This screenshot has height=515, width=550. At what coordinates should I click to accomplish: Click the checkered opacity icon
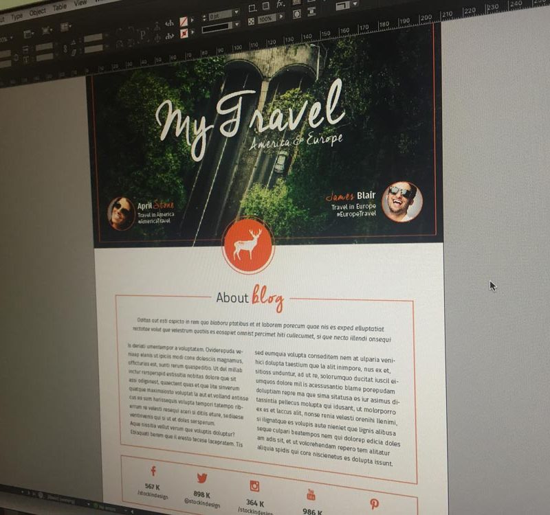click(251, 22)
